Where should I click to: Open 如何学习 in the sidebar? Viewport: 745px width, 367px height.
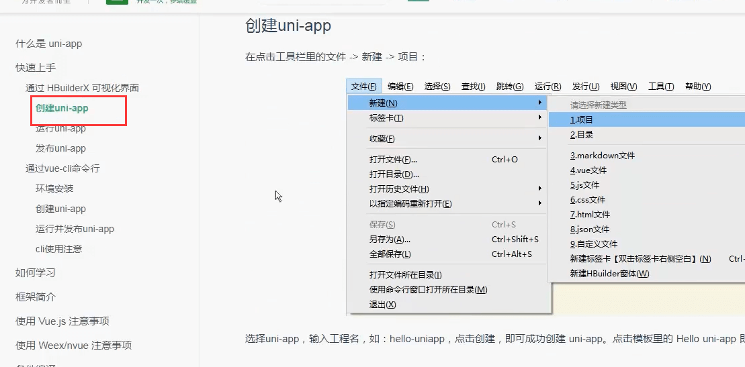[36, 273]
